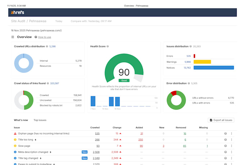Open removed count 85 for Slow page
Viewport: 245px width, 165px height.
click(x=184, y=146)
